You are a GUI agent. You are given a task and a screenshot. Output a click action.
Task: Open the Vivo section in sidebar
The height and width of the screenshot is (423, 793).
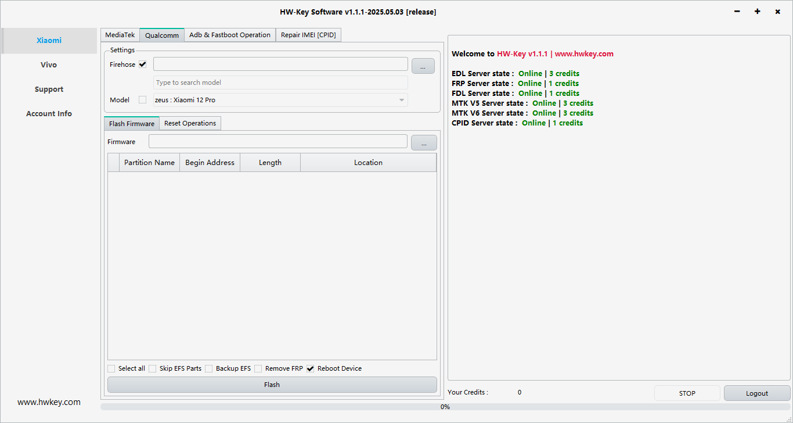coord(49,65)
